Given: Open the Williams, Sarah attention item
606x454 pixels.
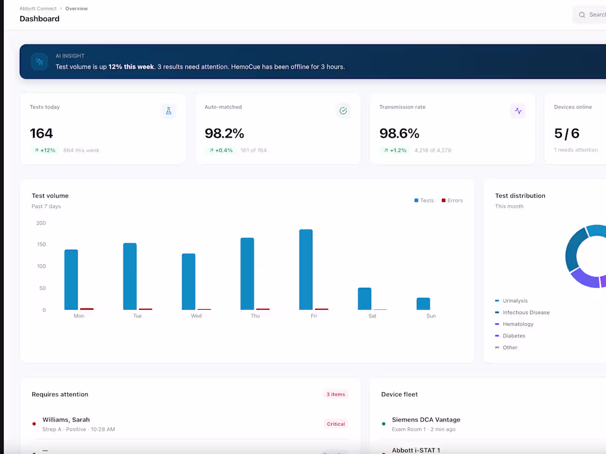Looking at the screenshot, I should 66,420.
